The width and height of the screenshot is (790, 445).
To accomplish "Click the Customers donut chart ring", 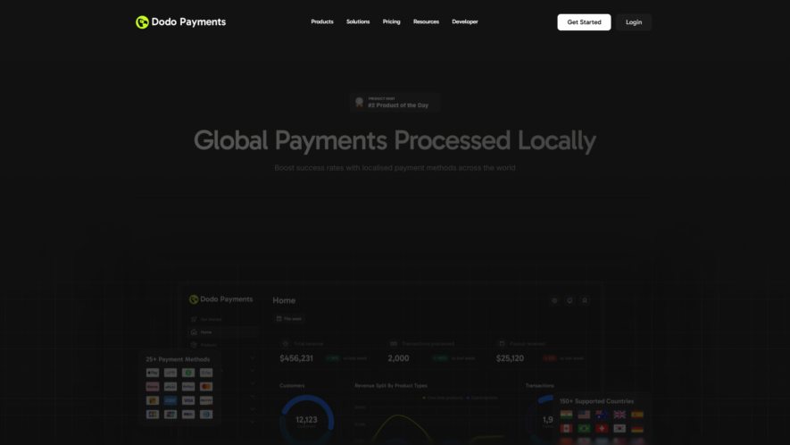I will pyautogui.click(x=307, y=420).
